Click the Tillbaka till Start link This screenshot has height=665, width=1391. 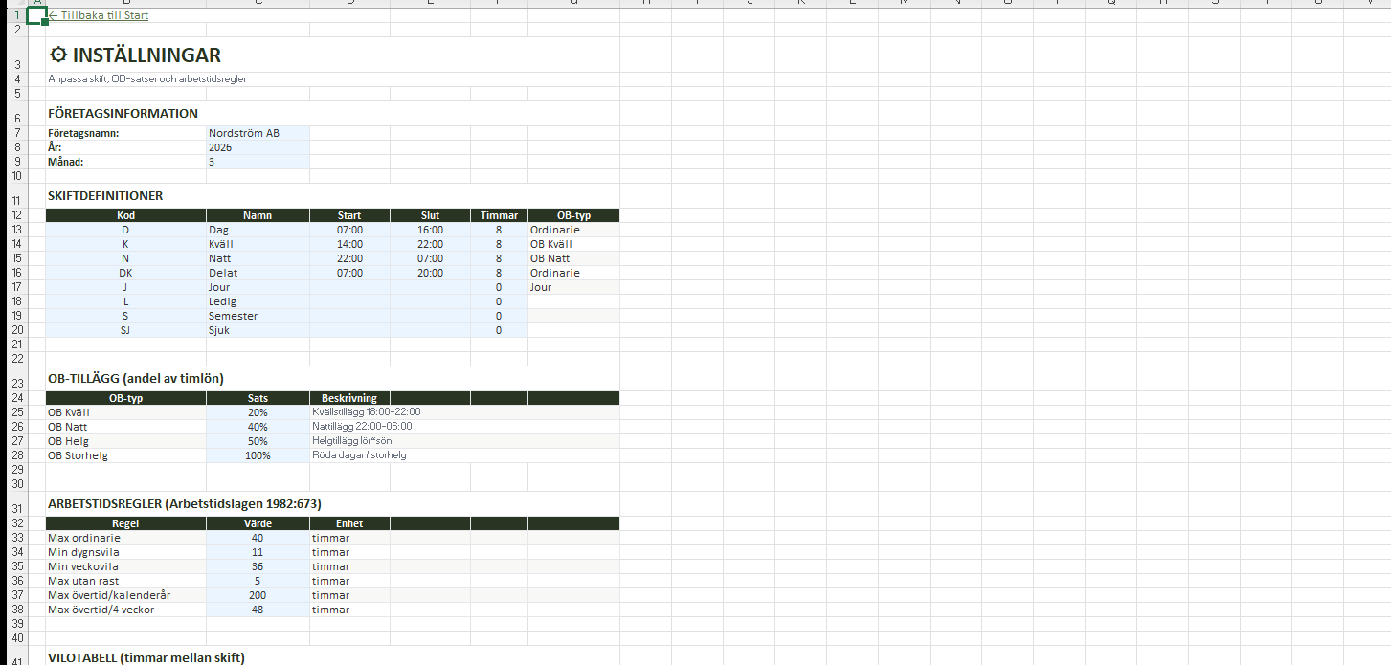coord(100,15)
